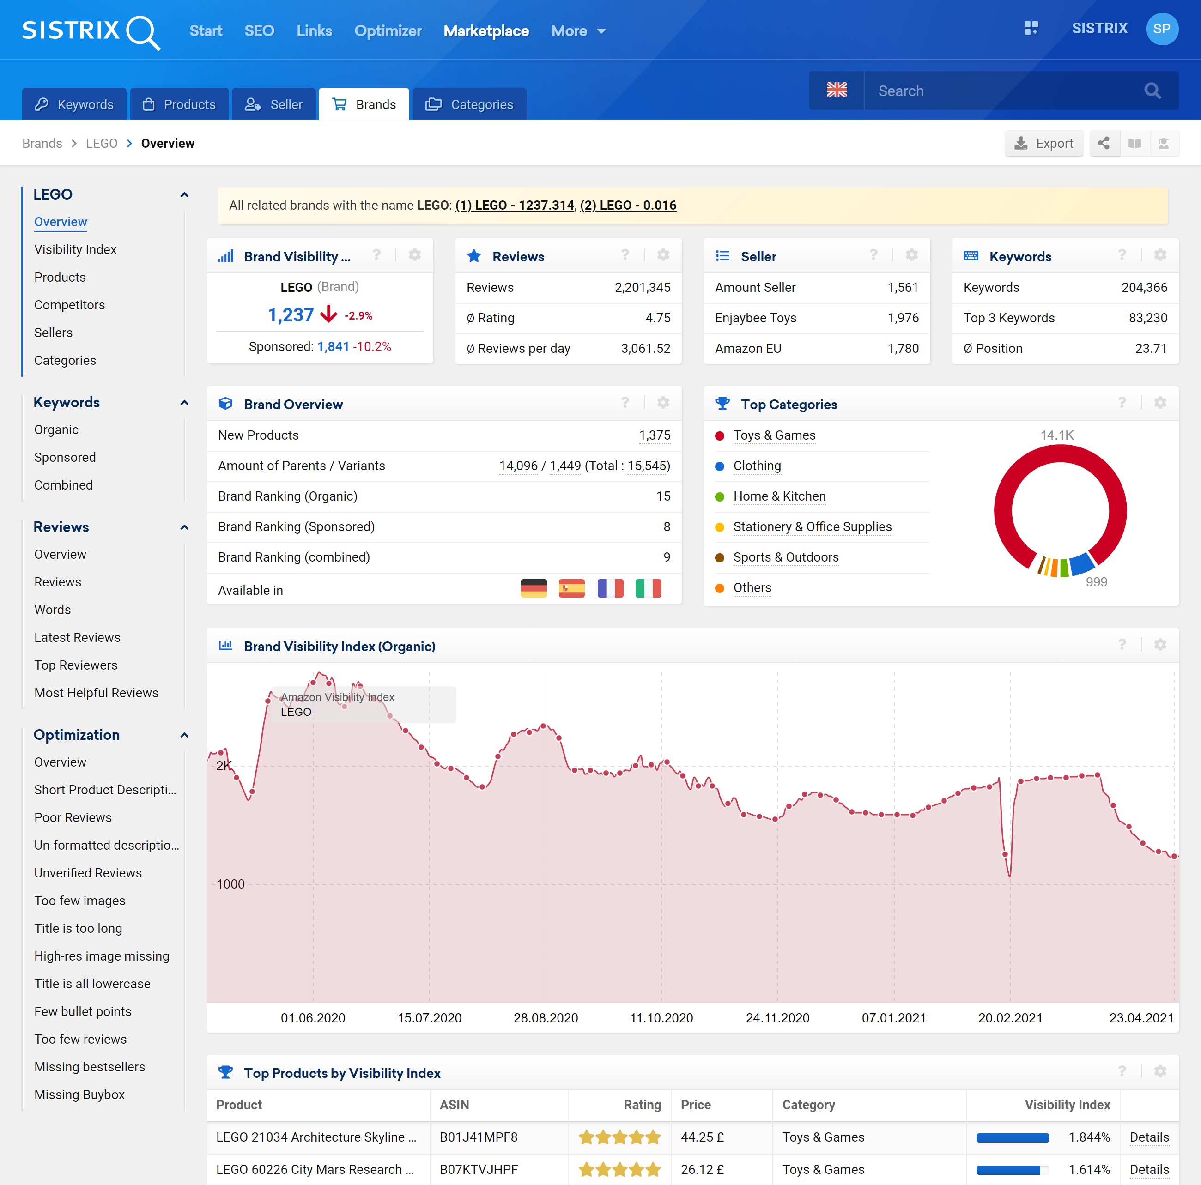1201x1185 pixels.
Task: Click the support person icon in toolbar
Action: 1164,144
